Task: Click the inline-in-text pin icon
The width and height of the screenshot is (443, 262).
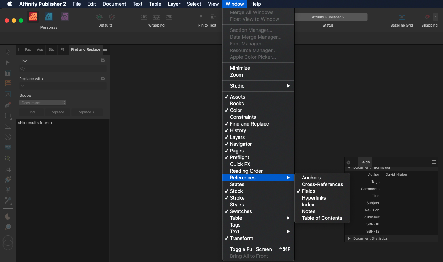Action: (x=214, y=17)
